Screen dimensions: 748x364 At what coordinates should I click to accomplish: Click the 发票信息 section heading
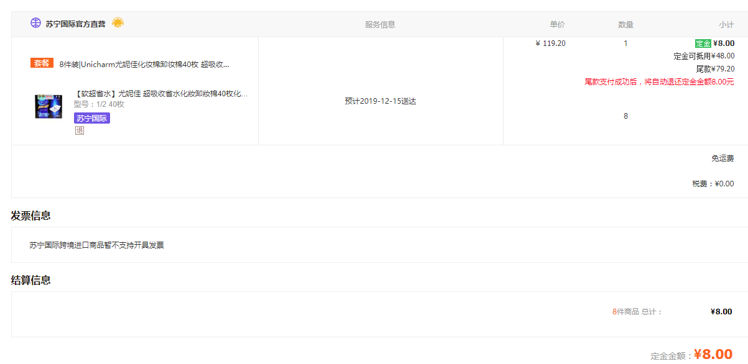31,216
